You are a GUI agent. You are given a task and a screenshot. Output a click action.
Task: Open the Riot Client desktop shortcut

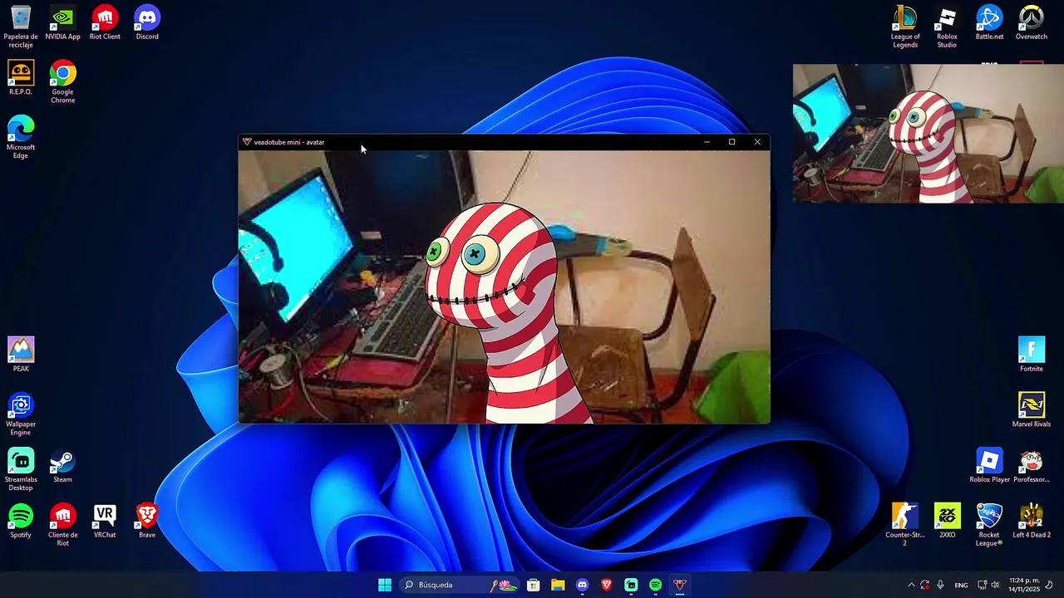pyautogui.click(x=105, y=22)
